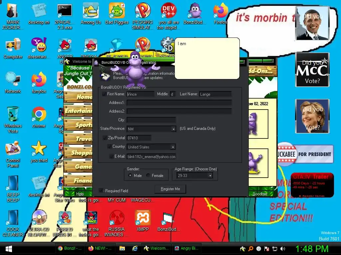Toggle the E-Mail required checkbox
This screenshot has height=255, width=341.
pos(111,156)
